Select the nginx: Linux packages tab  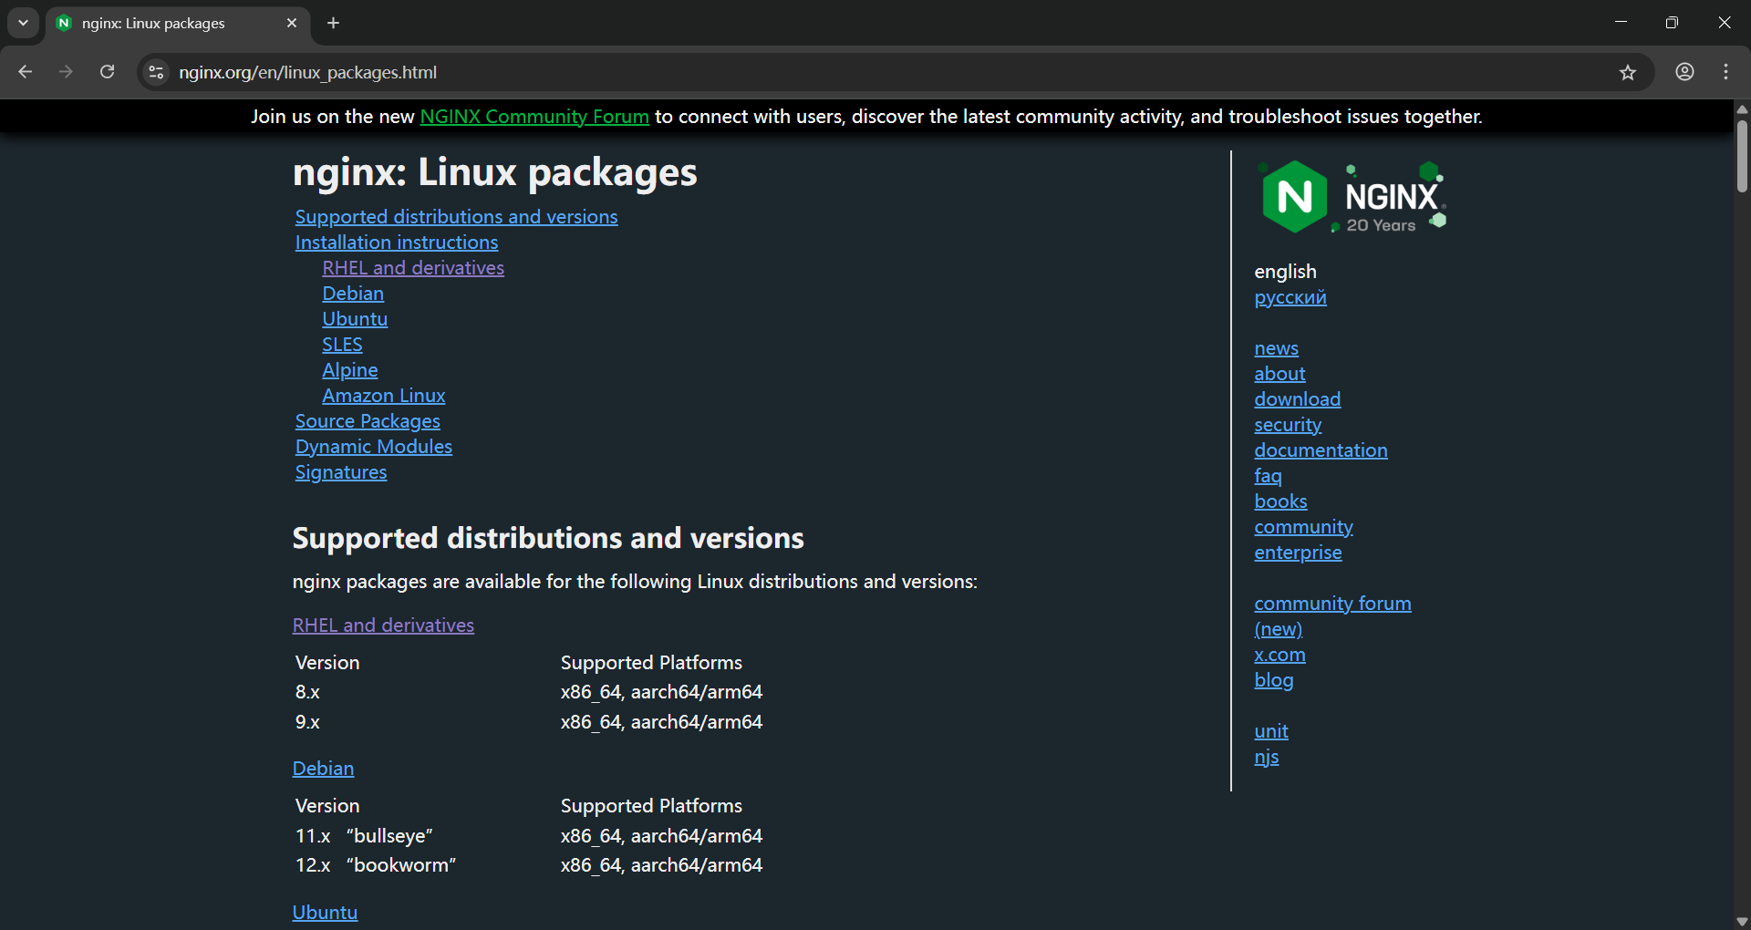178,23
